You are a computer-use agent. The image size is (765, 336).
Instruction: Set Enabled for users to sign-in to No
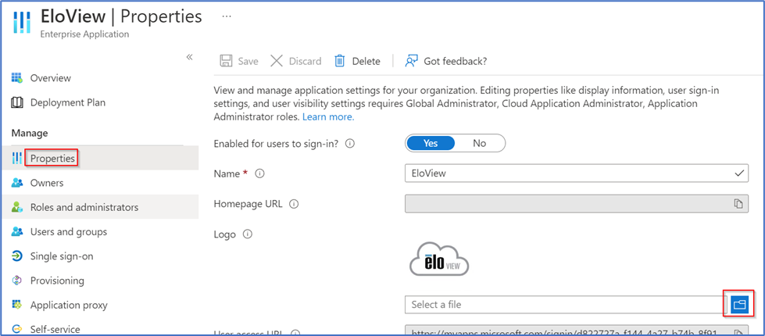pyautogui.click(x=480, y=143)
